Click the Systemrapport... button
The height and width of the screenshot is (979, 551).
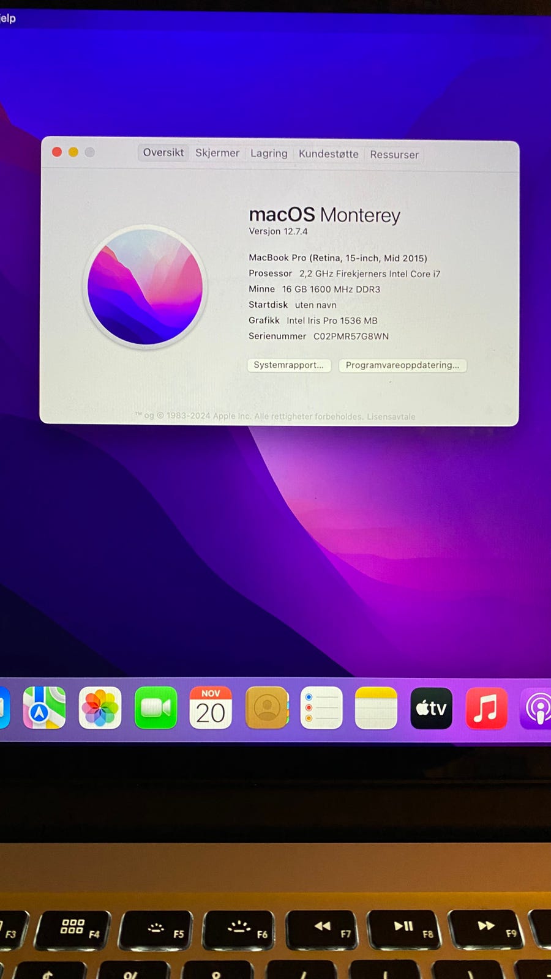coord(289,365)
